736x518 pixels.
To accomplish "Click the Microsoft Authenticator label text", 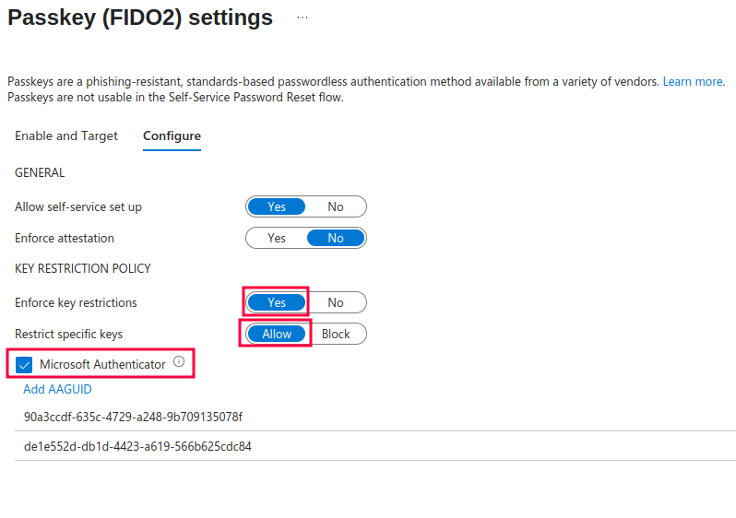I will coord(102,365).
